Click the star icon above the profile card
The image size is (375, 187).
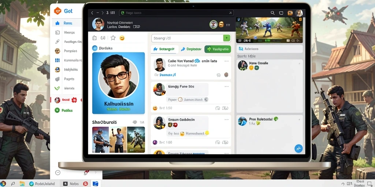(x=113, y=38)
